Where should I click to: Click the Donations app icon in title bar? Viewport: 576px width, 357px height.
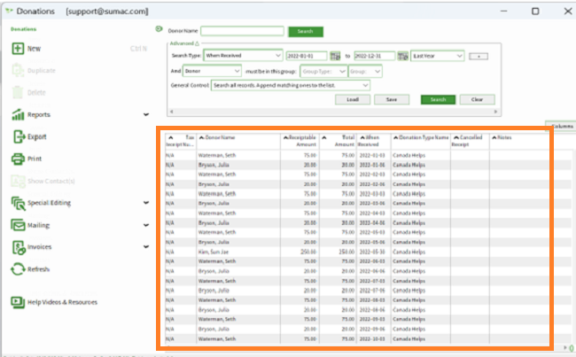coord(9,11)
